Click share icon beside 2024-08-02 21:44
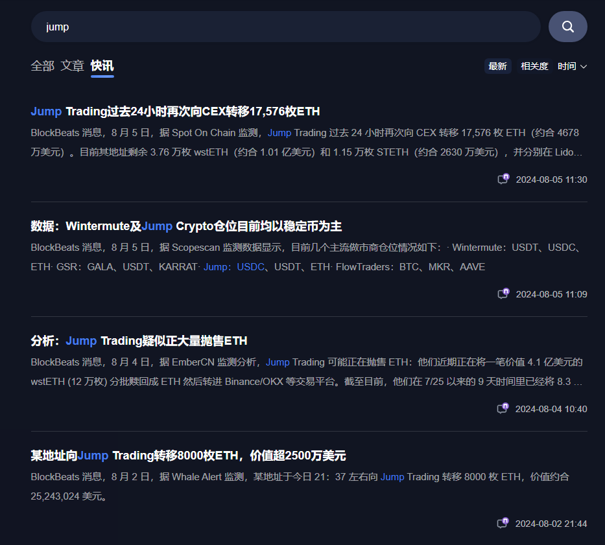 (x=503, y=523)
